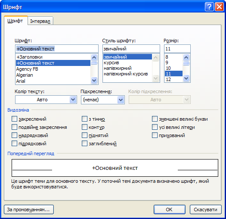The image size is (226, 219).
Task: Select font size 10
Action: [x=173, y=68]
